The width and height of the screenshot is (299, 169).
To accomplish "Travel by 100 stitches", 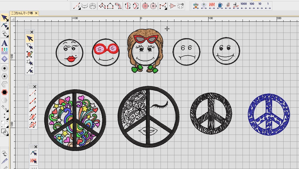I will [252, 6].
